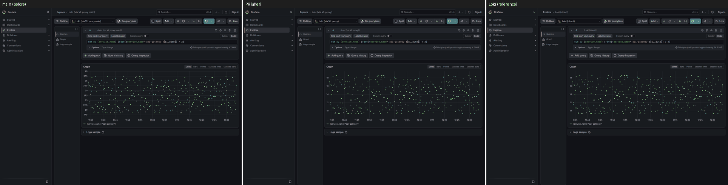Image resolution: width=728 pixels, height=185 pixels.
Task: Select Graph outline item in Loki (reference) panel
Action: 549,39
